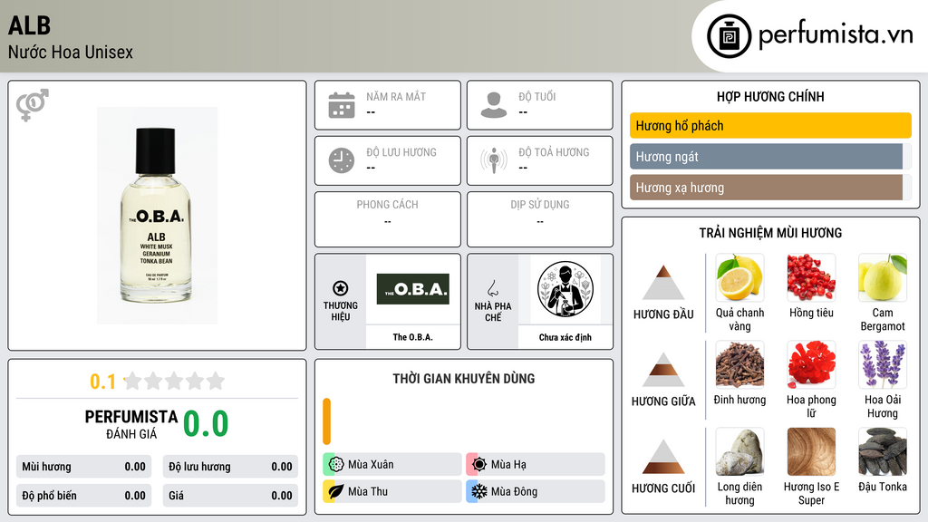The width and height of the screenshot is (928, 522).
Task: Click the person icon beside Độ tuổi
Action: (x=494, y=105)
